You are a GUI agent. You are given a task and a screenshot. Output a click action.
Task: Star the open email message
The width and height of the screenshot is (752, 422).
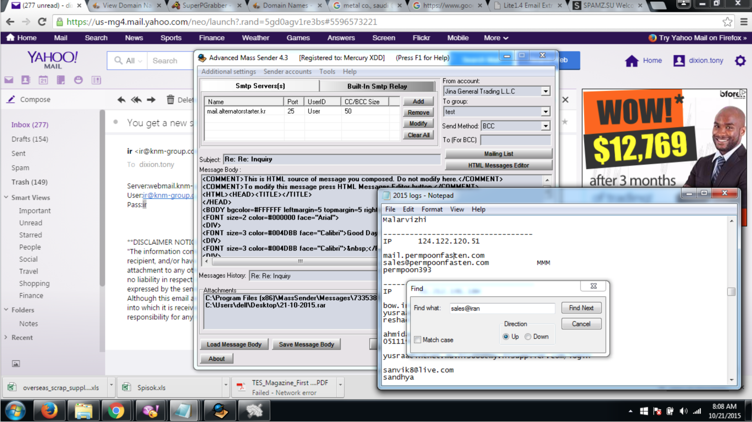coord(565,122)
